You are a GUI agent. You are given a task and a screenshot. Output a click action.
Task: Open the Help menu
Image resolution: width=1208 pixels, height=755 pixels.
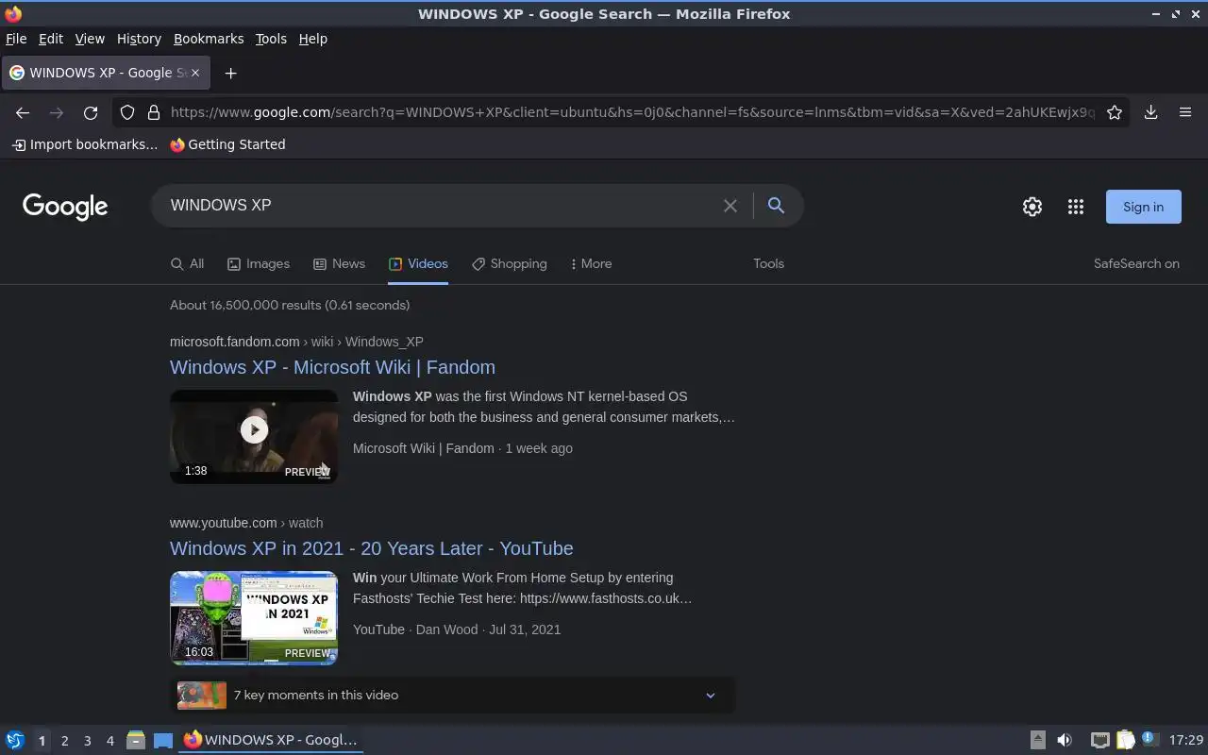pos(313,39)
